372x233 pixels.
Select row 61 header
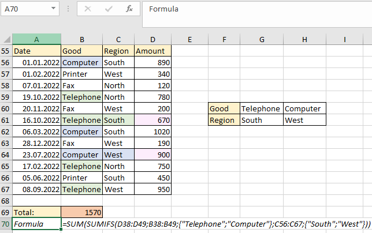coord(6,120)
